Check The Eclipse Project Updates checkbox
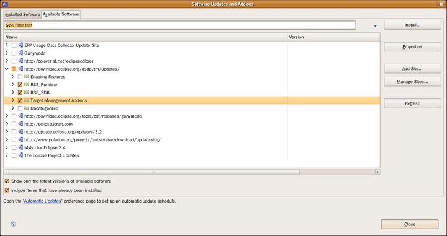Image resolution: width=447 pixels, height=236 pixels. pyautogui.click(x=14, y=155)
